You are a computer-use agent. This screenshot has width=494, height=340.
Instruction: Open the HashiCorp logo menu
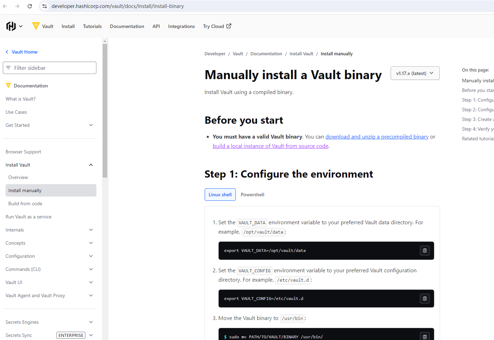(15, 26)
